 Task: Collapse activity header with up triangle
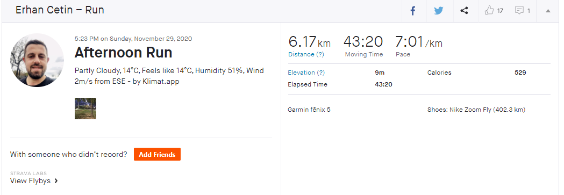pos(548,11)
